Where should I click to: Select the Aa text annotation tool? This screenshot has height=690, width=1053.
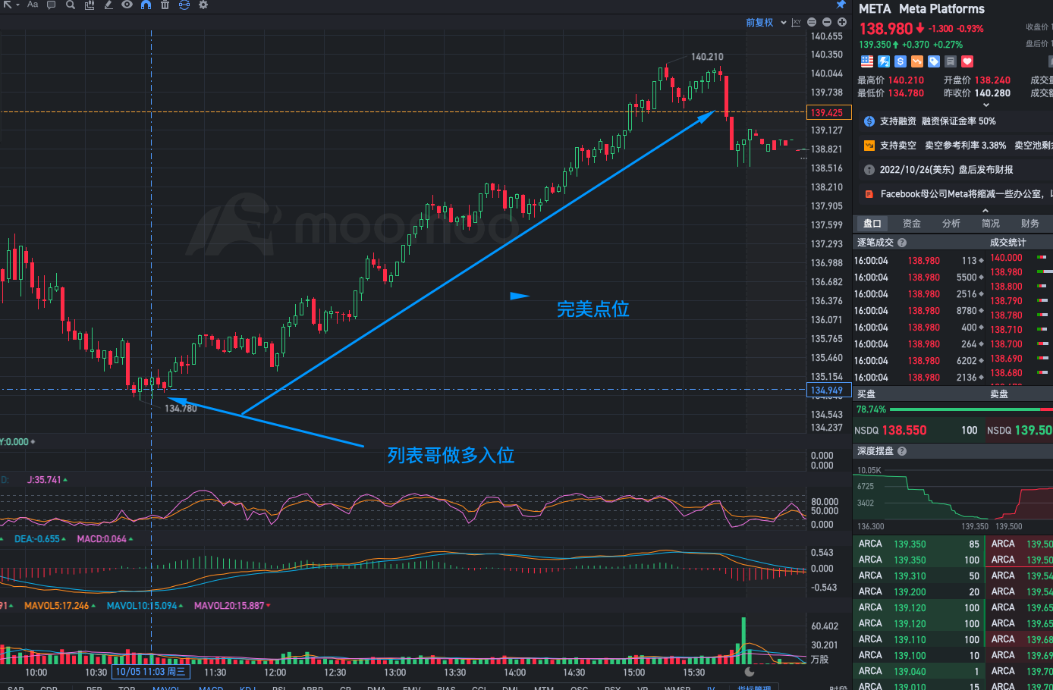coord(33,5)
